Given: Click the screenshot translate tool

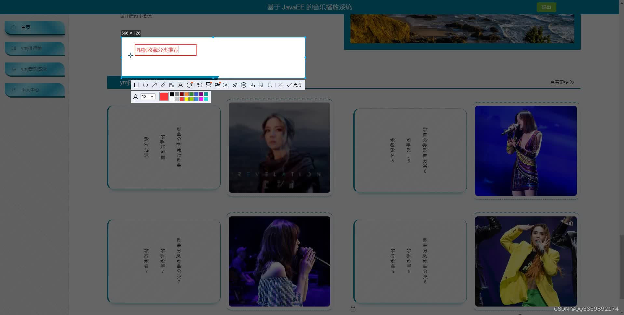Looking at the screenshot, I should (x=217, y=85).
